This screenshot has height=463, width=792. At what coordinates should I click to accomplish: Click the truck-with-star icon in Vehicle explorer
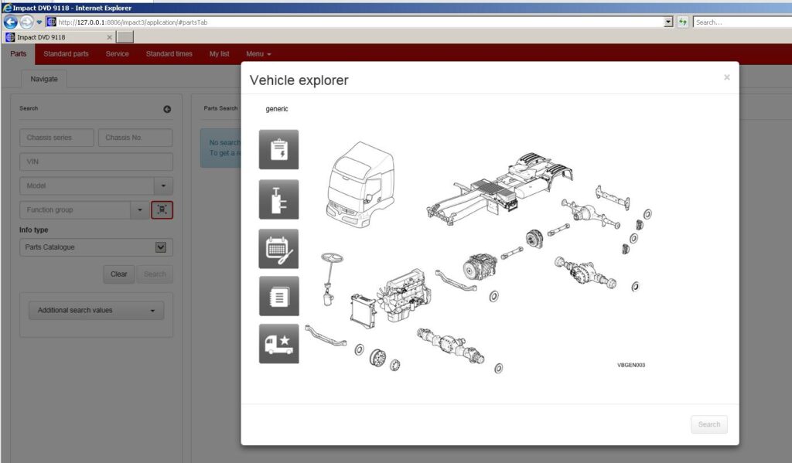point(278,344)
